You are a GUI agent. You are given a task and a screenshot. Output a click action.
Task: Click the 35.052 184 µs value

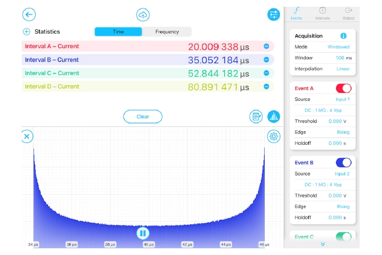click(218, 60)
